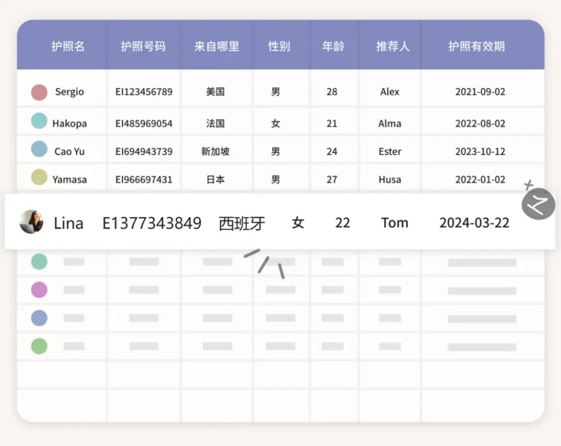Click the periwinkle blue avatar in the placeholder row
This screenshot has height=446, width=561.
pos(39,318)
